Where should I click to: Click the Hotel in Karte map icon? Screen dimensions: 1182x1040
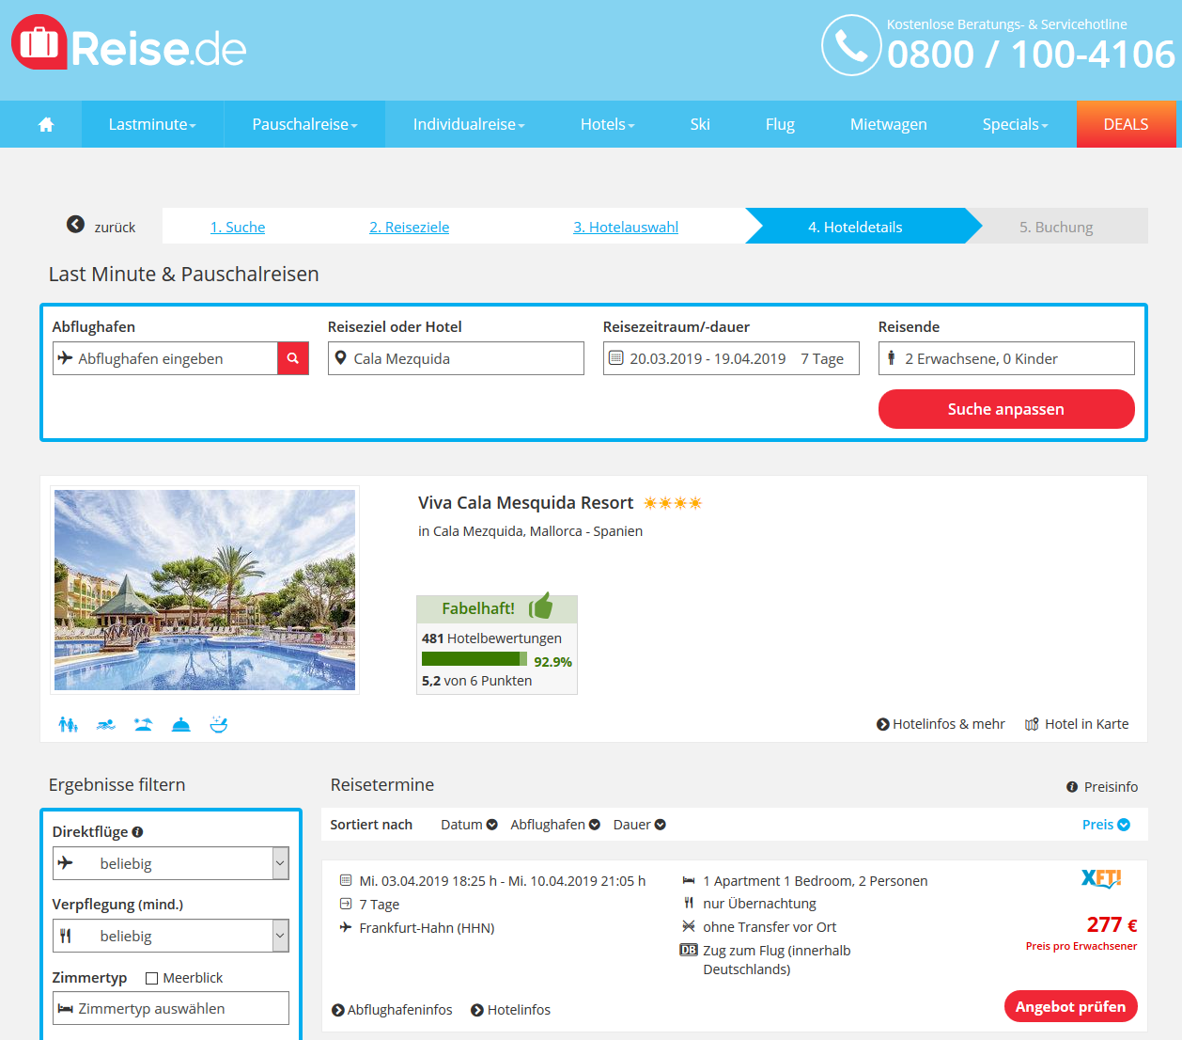click(1032, 724)
